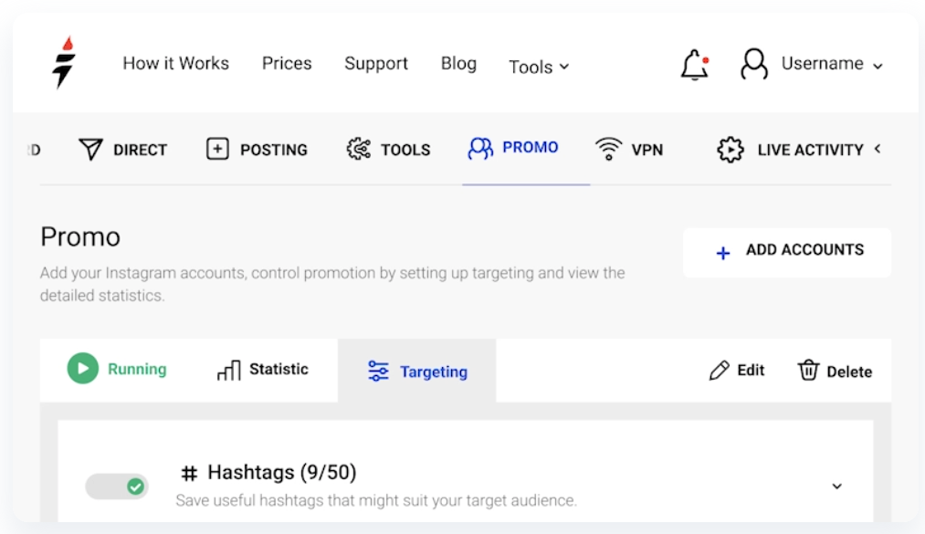Open the Username account dropdown
The height and width of the screenshot is (534, 925).
832,64
